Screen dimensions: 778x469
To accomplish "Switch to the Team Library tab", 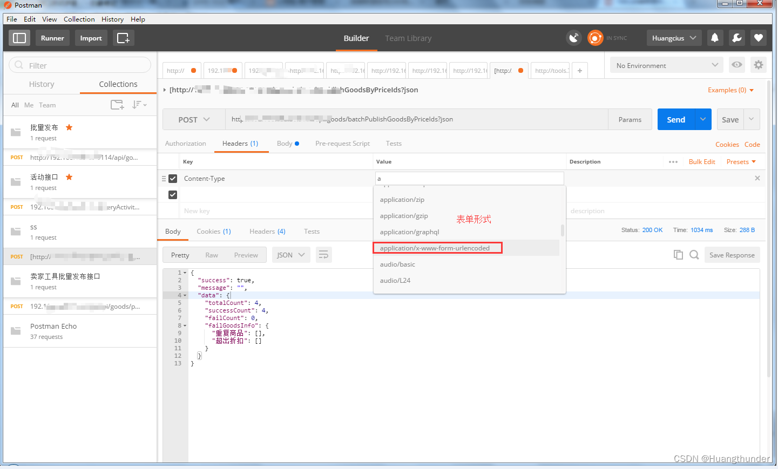I will click(408, 38).
